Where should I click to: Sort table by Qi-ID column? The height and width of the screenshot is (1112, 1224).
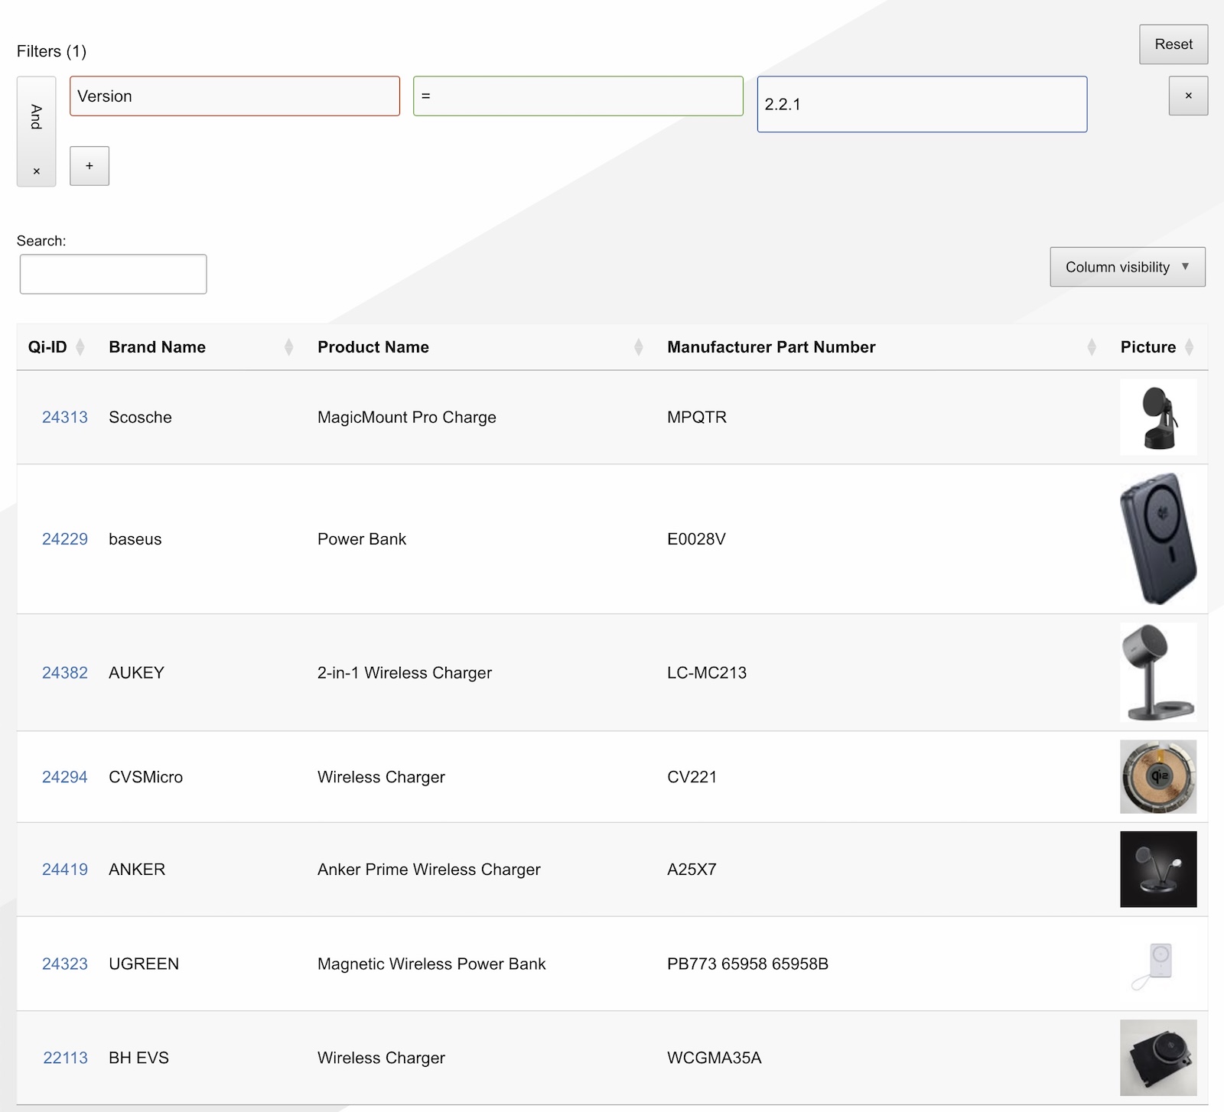point(48,347)
